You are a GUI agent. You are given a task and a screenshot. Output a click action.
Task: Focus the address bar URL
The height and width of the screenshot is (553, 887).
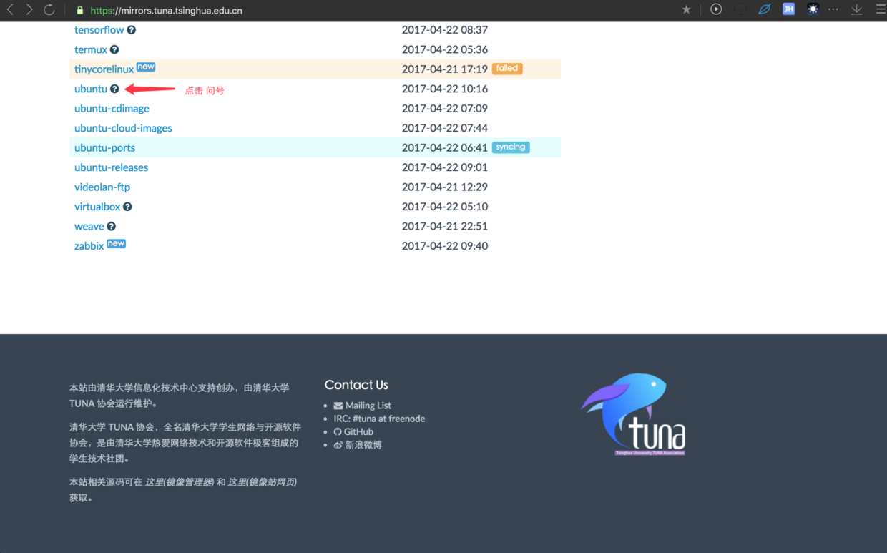click(x=166, y=11)
